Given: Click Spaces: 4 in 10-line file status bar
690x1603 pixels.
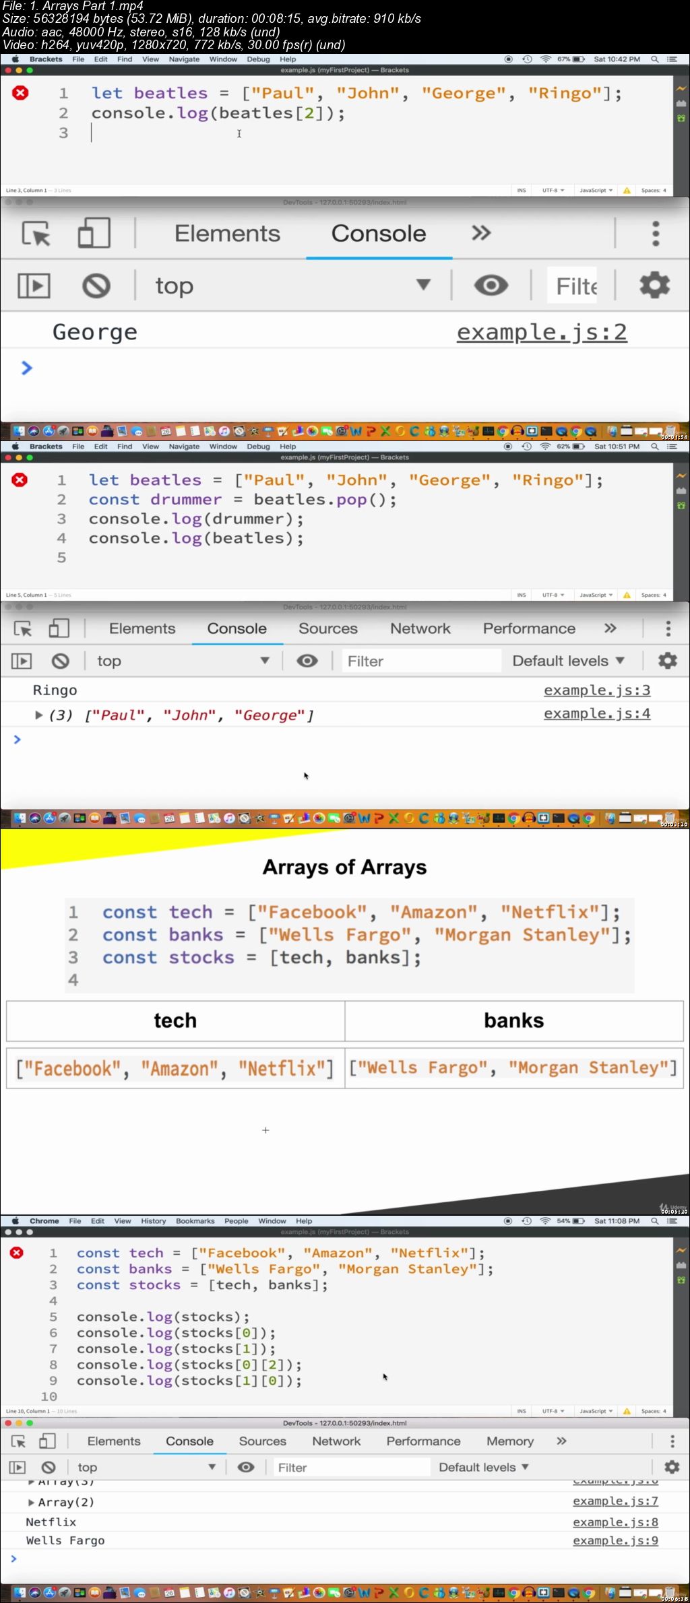Looking at the screenshot, I should point(654,1411).
